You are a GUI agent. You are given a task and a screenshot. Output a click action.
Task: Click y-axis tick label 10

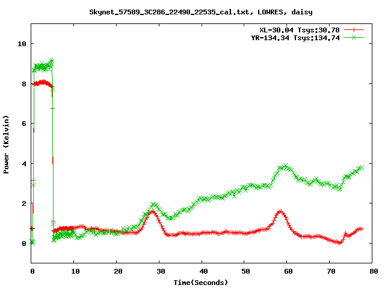tap(22, 44)
